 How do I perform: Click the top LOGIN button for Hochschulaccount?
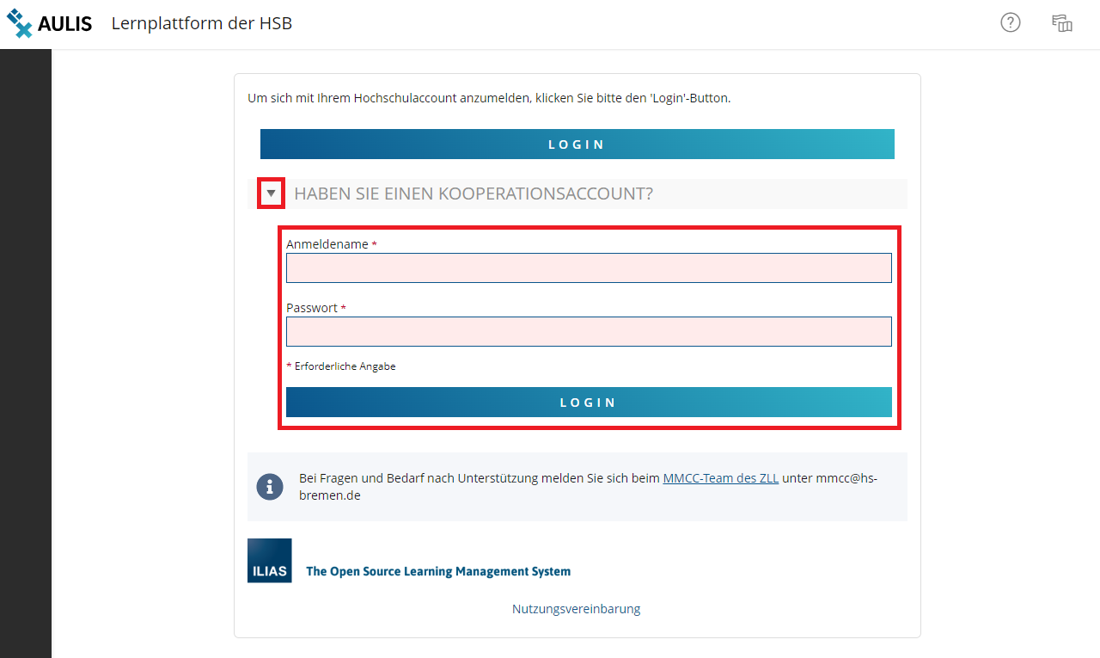point(577,145)
